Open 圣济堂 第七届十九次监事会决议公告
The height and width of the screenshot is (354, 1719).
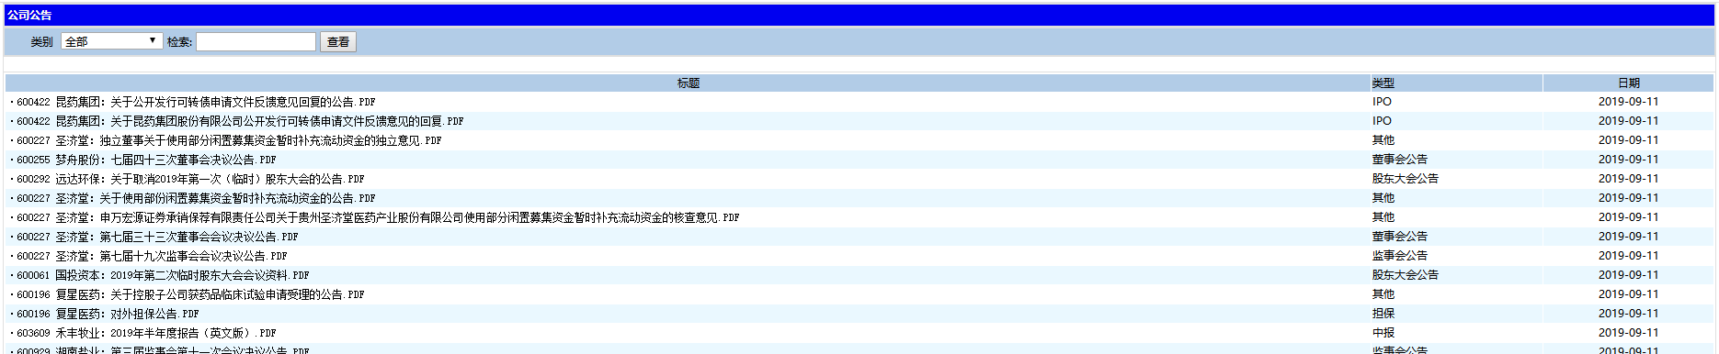coord(152,256)
